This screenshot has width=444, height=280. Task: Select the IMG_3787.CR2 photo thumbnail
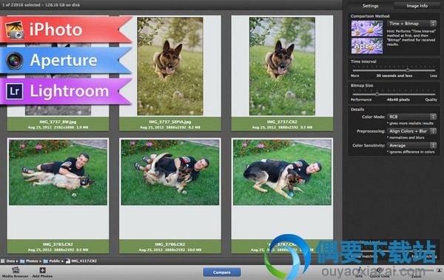[282, 172]
